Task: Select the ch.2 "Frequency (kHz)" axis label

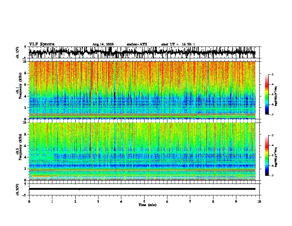Action: click(20, 147)
